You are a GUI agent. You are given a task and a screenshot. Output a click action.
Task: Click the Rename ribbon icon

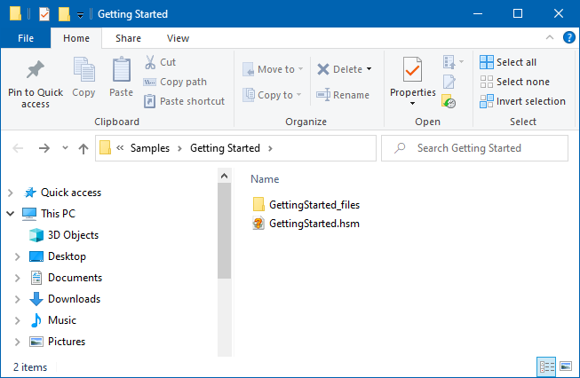pos(322,95)
